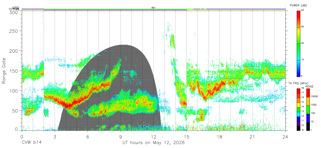The width and height of the screenshot is (321, 148).
Task: Click the Range Gate axis label
Action: click(4, 71)
